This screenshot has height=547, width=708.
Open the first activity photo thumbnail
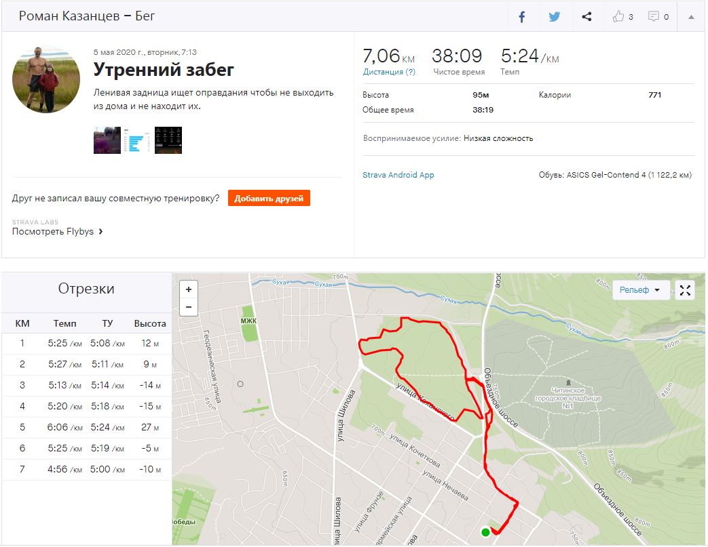[x=107, y=140]
